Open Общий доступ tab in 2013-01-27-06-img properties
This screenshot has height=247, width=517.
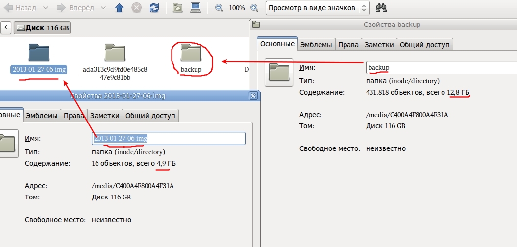tap(150, 116)
